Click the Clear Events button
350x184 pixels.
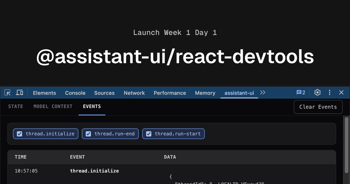[x=318, y=107]
